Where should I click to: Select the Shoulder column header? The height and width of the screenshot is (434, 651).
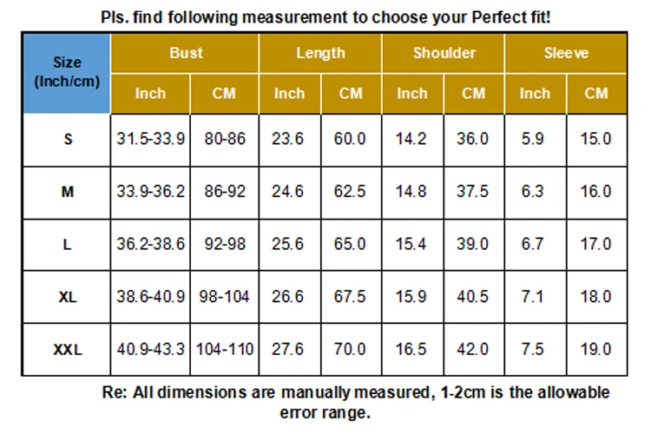[x=443, y=53]
